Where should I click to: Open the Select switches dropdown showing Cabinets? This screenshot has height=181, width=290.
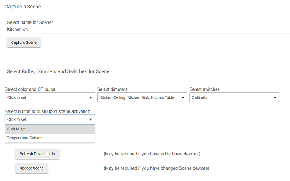[x=234, y=97]
